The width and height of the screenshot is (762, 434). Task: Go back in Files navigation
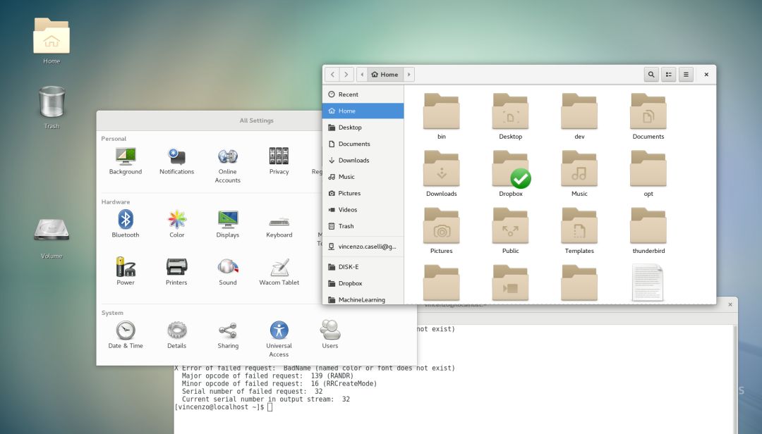[x=332, y=74]
